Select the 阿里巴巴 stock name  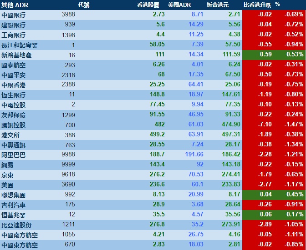(x=14, y=155)
